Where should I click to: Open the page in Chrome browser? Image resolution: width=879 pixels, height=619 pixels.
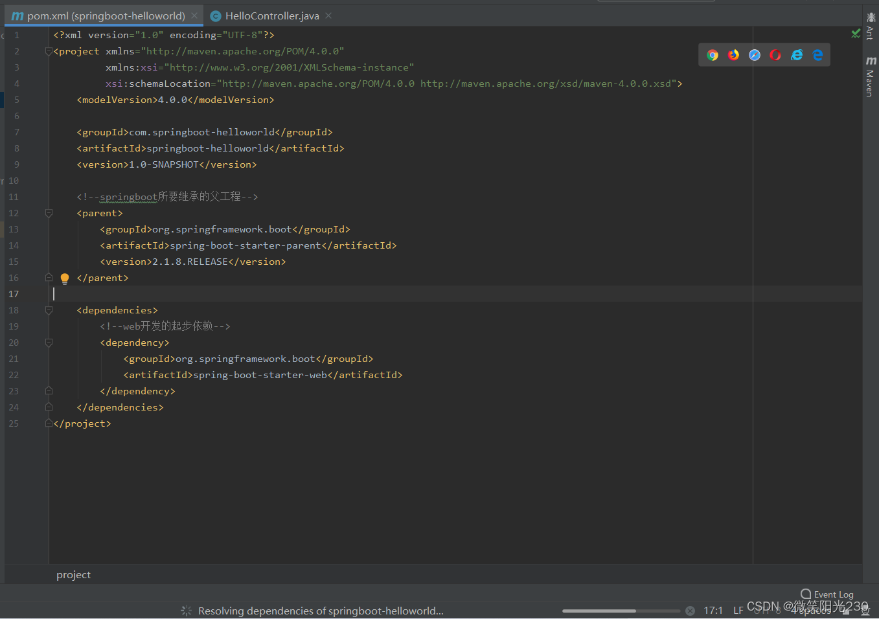[x=713, y=55]
